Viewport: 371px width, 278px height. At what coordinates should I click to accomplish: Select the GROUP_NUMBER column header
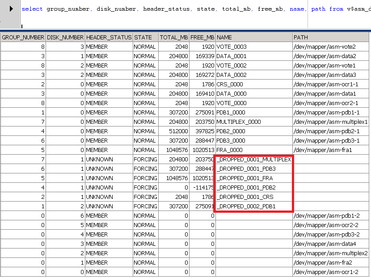(22, 37)
